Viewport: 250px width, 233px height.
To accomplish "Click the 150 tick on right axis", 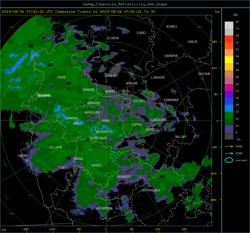I will tap(215, 42).
